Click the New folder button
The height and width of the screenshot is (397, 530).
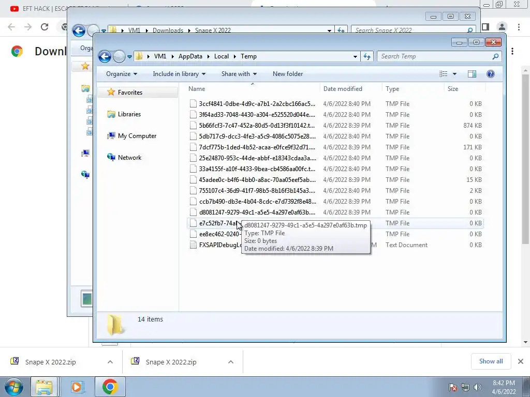click(x=288, y=74)
